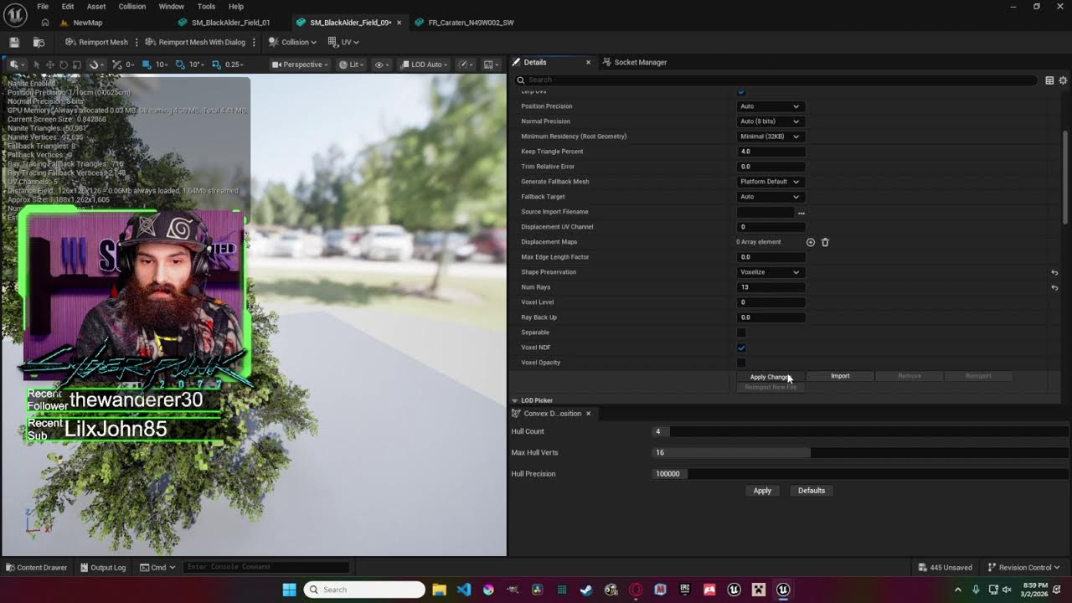Open the LOD Auto dropdown
Screen dimensions: 1072x603
pos(424,64)
